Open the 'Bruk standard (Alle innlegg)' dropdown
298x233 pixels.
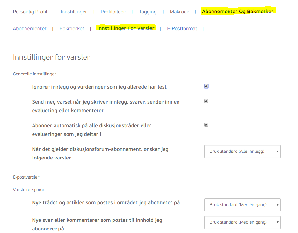(242, 151)
